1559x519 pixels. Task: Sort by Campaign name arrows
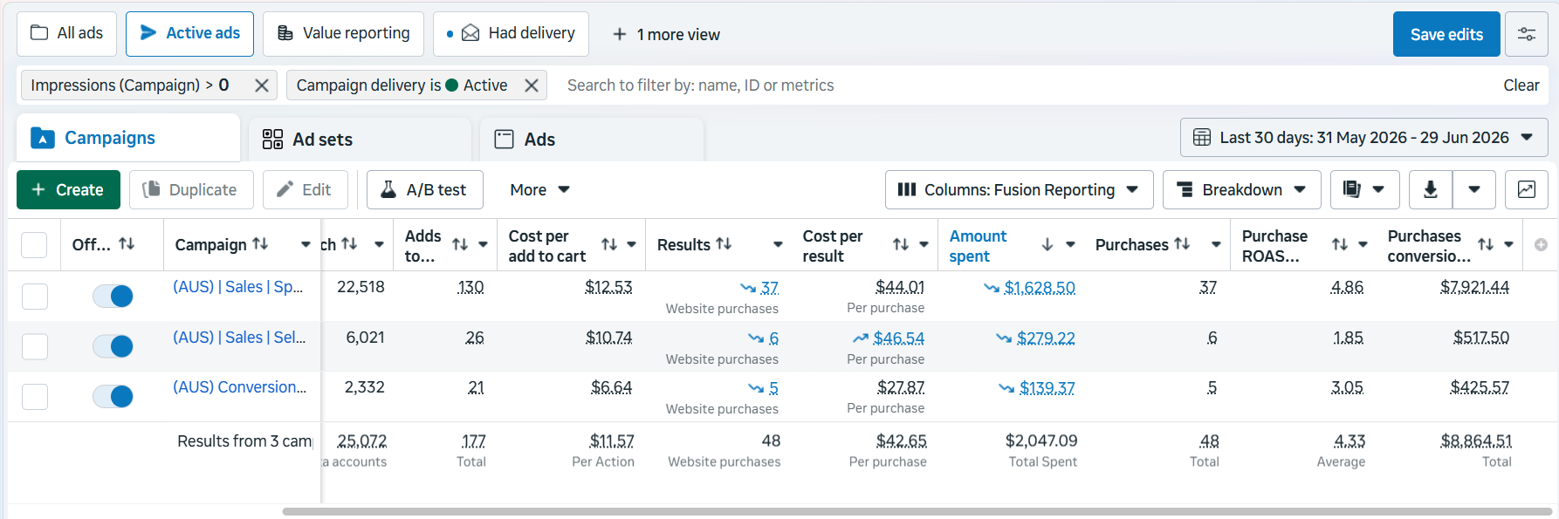coord(260,244)
